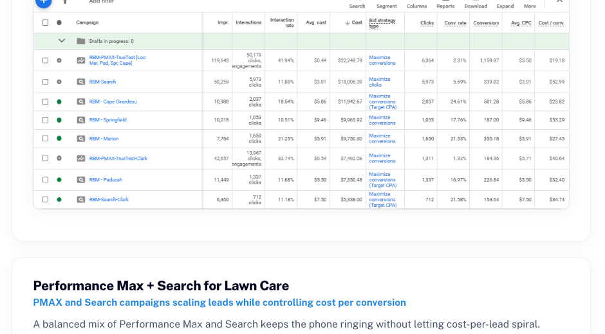Sort by the Impr. column header
This screenshot has height=334, width=605.
click(x=223, y=22)
